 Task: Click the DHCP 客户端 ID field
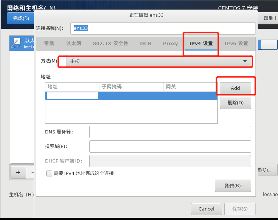170,161
